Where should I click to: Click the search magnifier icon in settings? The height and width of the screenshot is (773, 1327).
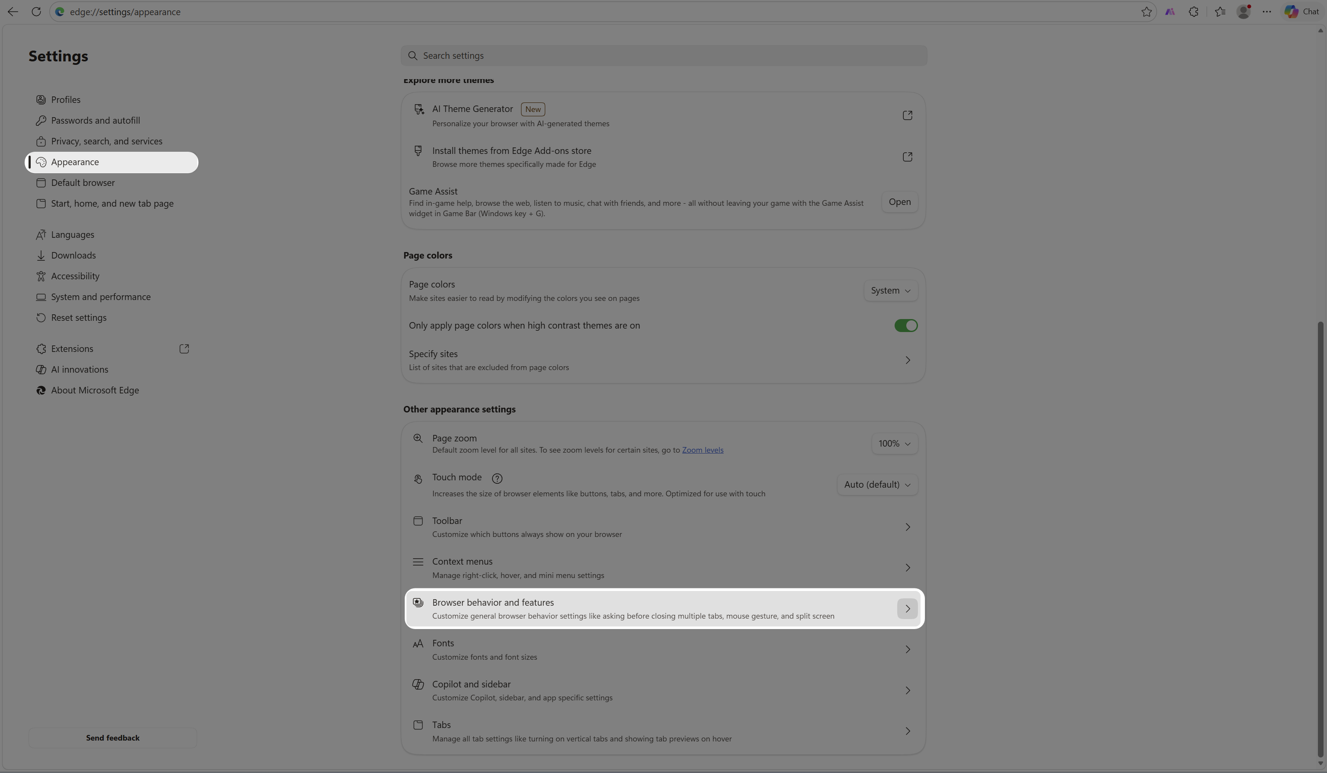click(412, 56)
